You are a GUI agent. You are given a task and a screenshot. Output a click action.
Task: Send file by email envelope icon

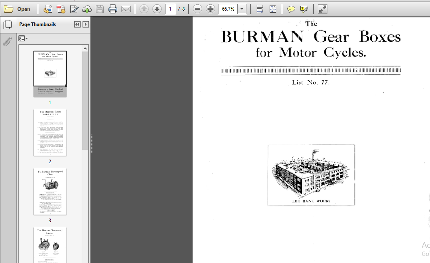126,9
